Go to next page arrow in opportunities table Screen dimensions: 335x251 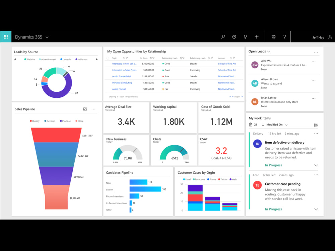pyautogui.click(x=242, y=97)
